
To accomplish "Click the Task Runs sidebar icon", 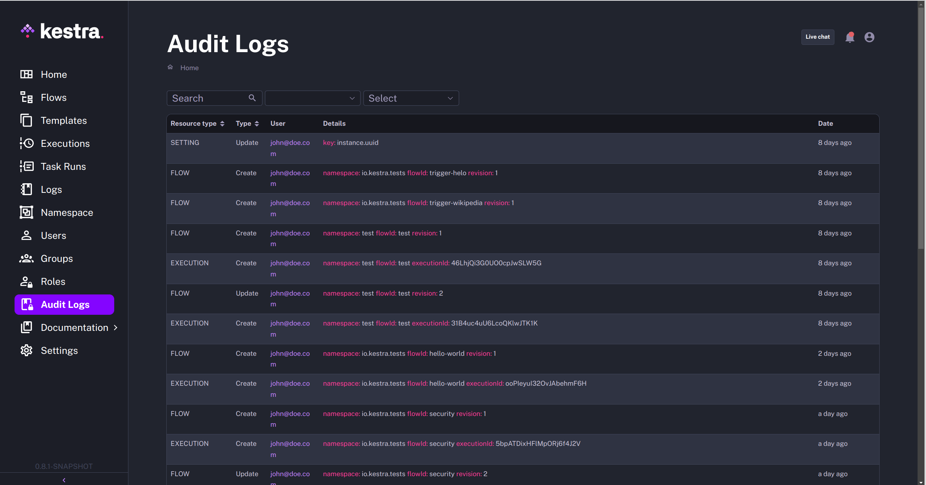I will 26,166.
